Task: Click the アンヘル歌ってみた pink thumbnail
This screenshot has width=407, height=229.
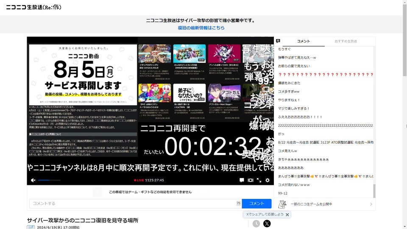Action: pos(224,53)
